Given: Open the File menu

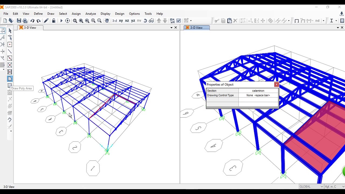Looking at the screenshot, I should pyautogui.click(x=6, y=14).
